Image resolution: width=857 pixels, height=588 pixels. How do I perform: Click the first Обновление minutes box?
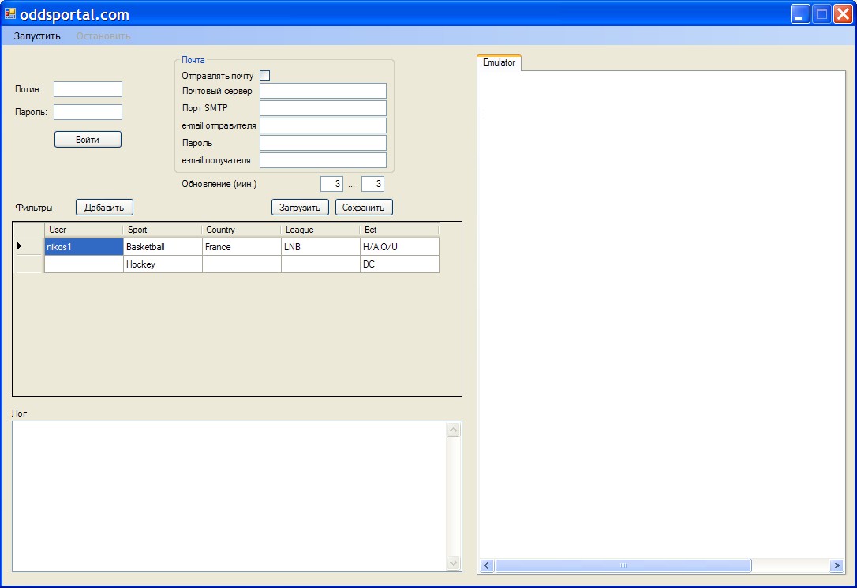click(x=331, y=184)
